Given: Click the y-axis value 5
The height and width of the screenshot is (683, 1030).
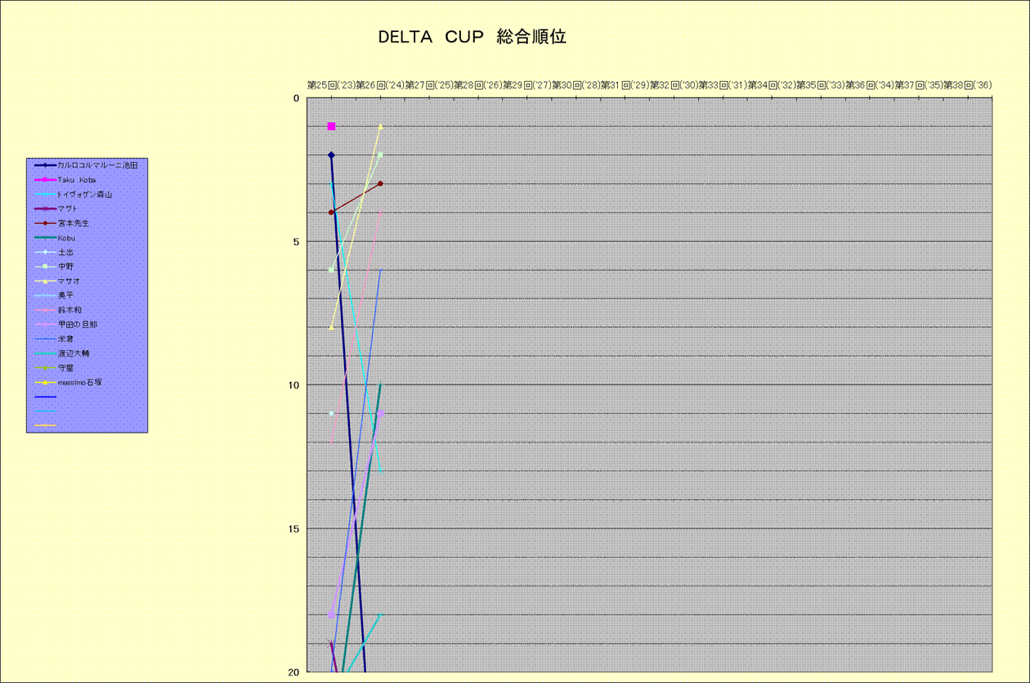Looking at the screenshot, I should [x=296, y=241].
